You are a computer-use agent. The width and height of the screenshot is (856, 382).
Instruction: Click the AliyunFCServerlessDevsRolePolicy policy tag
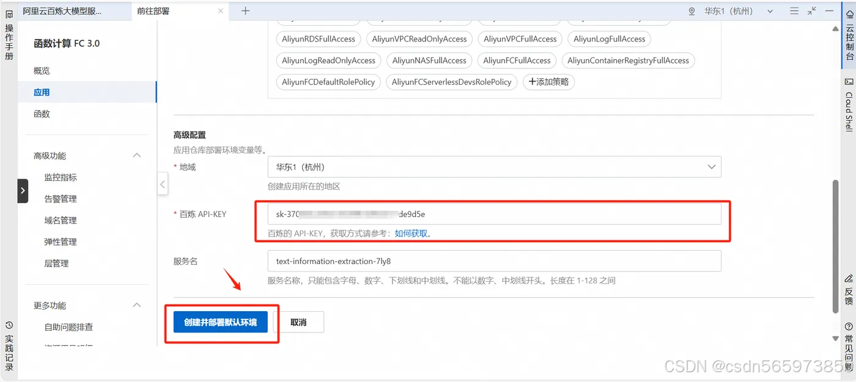point(452,82)
